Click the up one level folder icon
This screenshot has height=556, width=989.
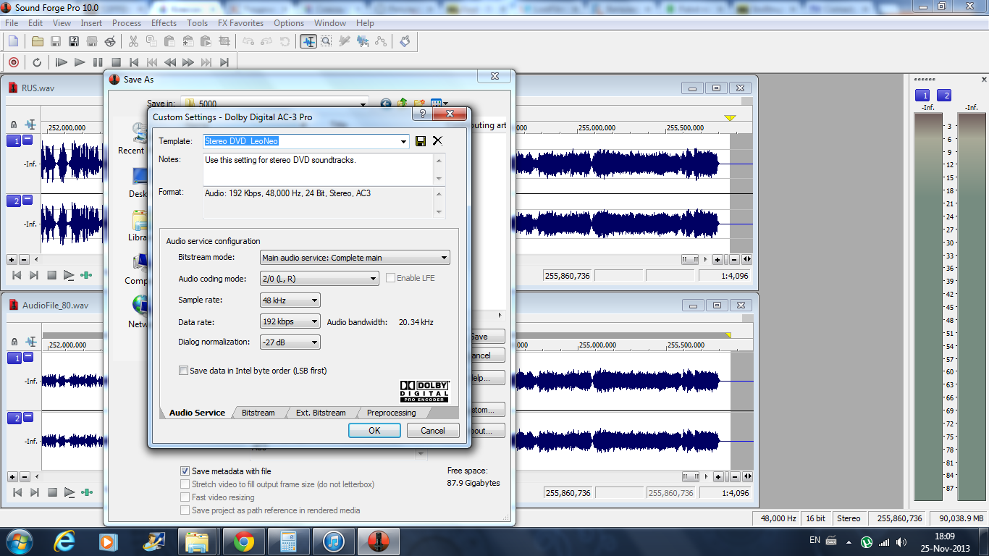coord(402,104)
